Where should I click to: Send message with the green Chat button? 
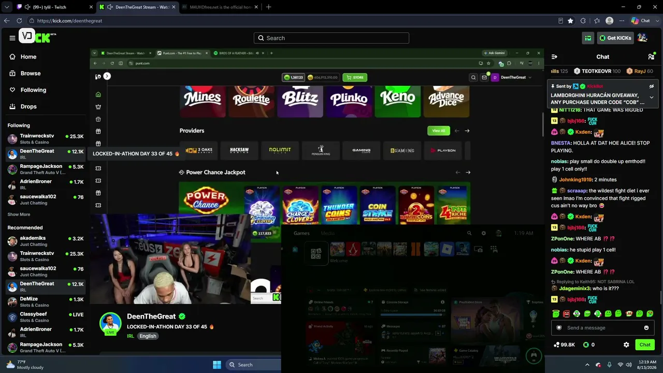coord(645,345)
